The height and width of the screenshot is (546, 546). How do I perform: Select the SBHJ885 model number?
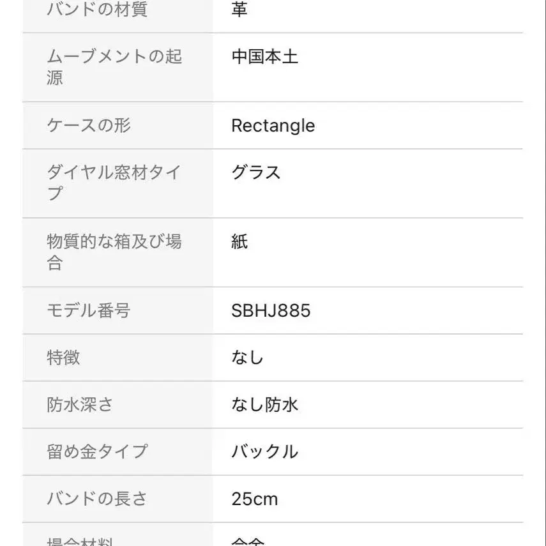pos(271,310)
